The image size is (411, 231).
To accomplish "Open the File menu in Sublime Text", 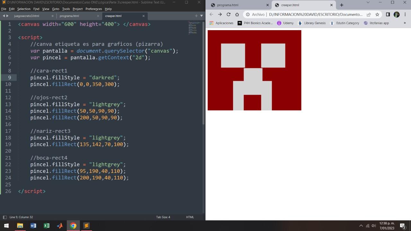I will [4, 9].
